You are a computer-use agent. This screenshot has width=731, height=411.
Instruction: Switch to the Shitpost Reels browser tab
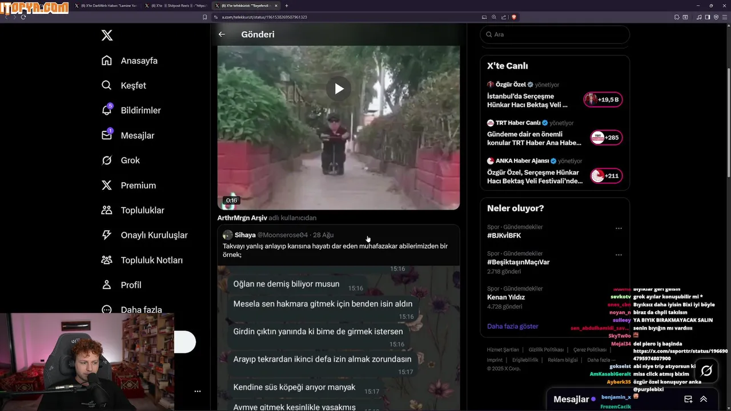(x=176, y=6)
